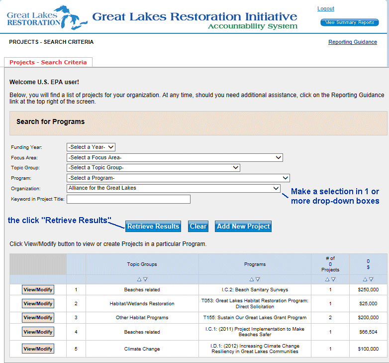
Task: Expand the Organization dropdown showing Alliance
Action: (x=174, y=188)
